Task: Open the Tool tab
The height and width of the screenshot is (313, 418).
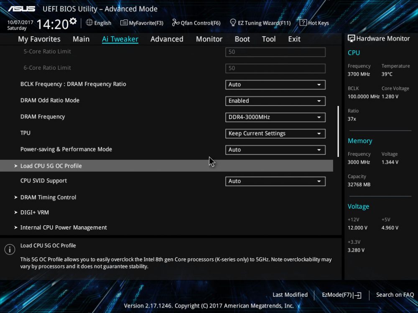Action: coord(269,39)
